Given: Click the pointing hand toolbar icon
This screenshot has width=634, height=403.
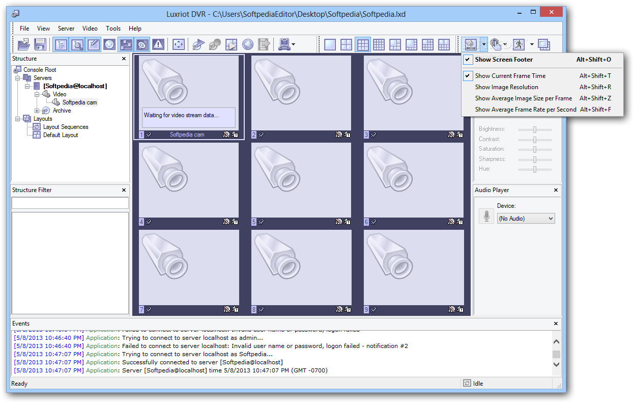Looking at the screenshot, I should (496, 44).
